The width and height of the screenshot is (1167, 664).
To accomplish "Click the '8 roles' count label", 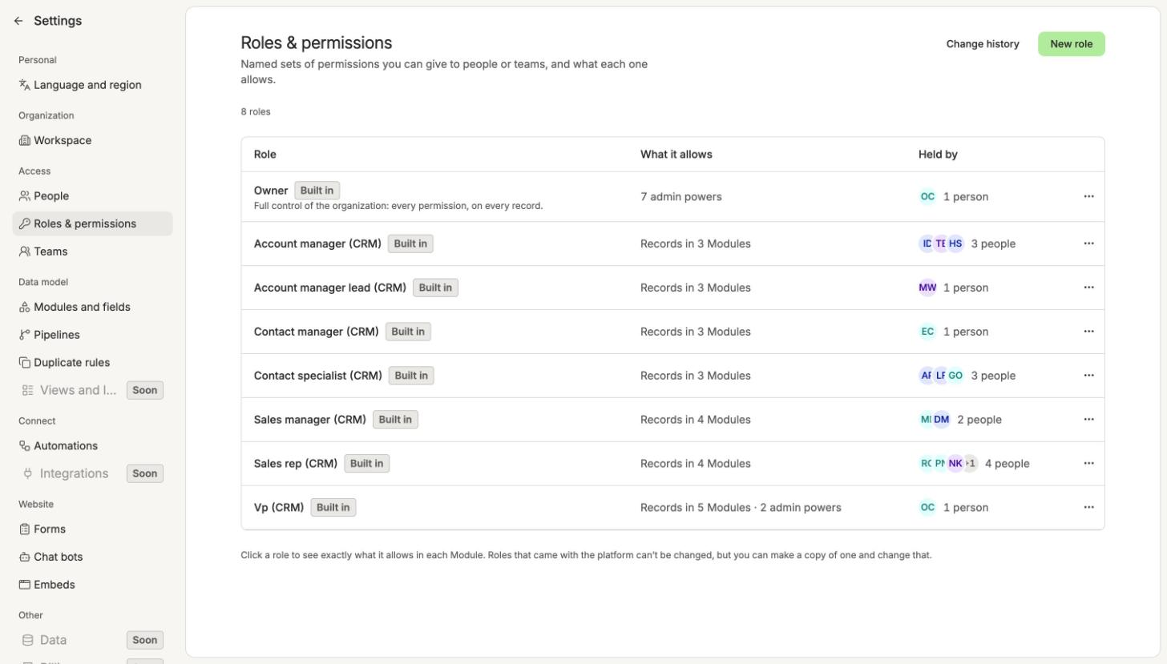I will pyautogui.click(x=256, y=111).
